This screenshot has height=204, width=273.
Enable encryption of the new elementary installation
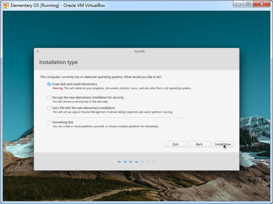tap(49, 97)
